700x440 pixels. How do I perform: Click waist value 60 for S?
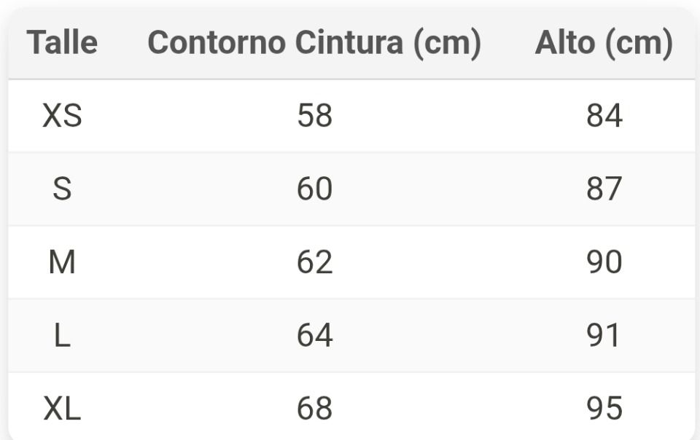tap(314, 189)
